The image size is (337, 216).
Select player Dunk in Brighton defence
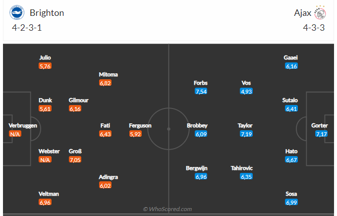click(x=45, y=100)
